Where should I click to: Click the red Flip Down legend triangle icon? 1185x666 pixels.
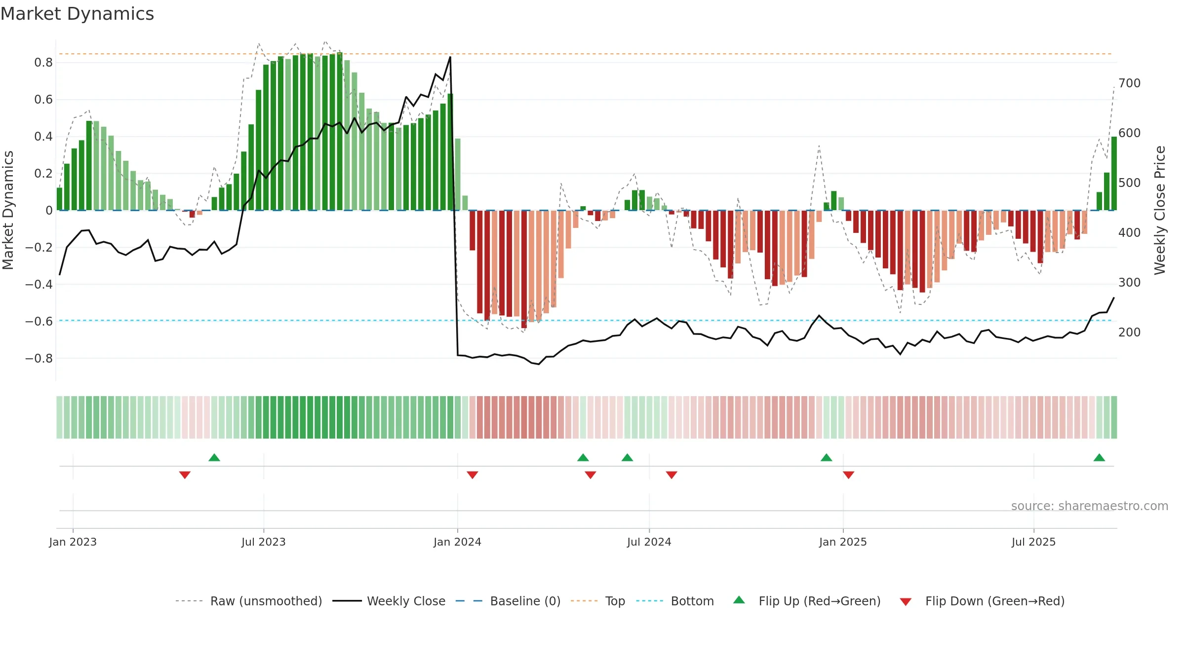pos(906,602)
